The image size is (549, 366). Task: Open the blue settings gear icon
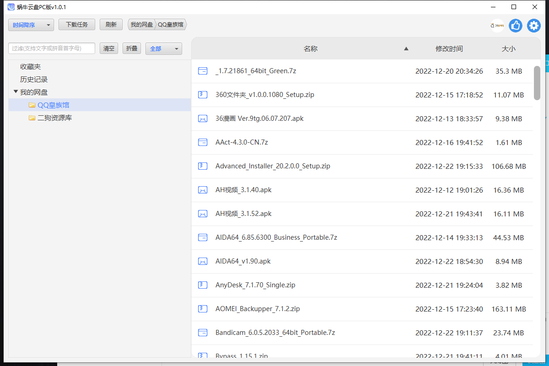click(x=533, y=26)
